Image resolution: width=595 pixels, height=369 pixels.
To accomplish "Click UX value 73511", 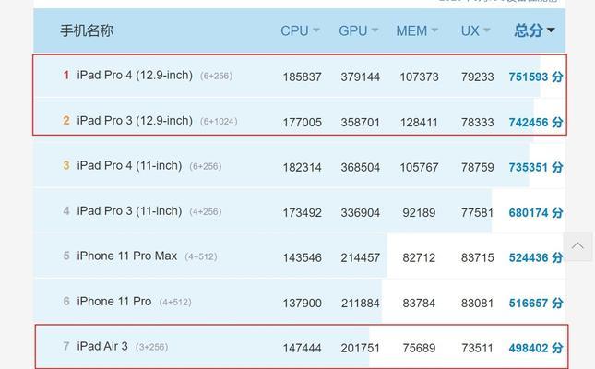I will click(477, 348).
